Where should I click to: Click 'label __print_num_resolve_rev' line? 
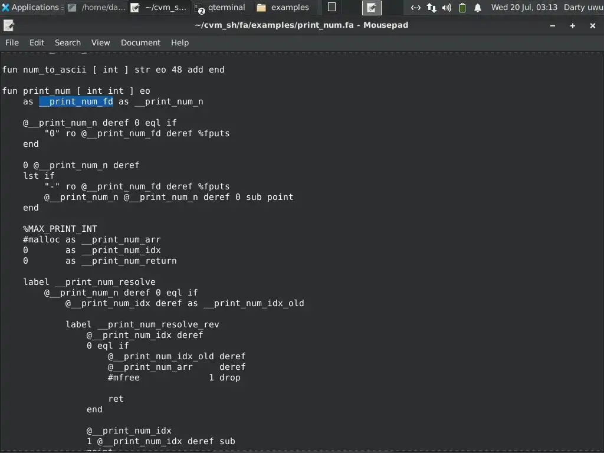point(142,324)
